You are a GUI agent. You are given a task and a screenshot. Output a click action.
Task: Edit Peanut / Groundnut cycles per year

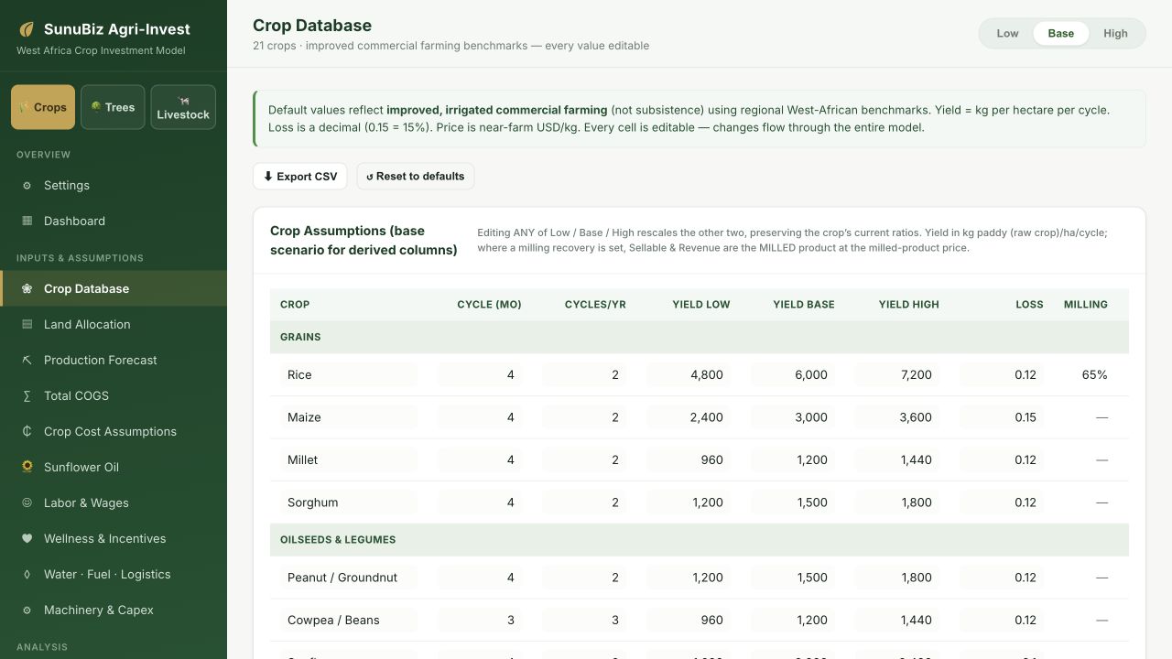pos(584,578)
